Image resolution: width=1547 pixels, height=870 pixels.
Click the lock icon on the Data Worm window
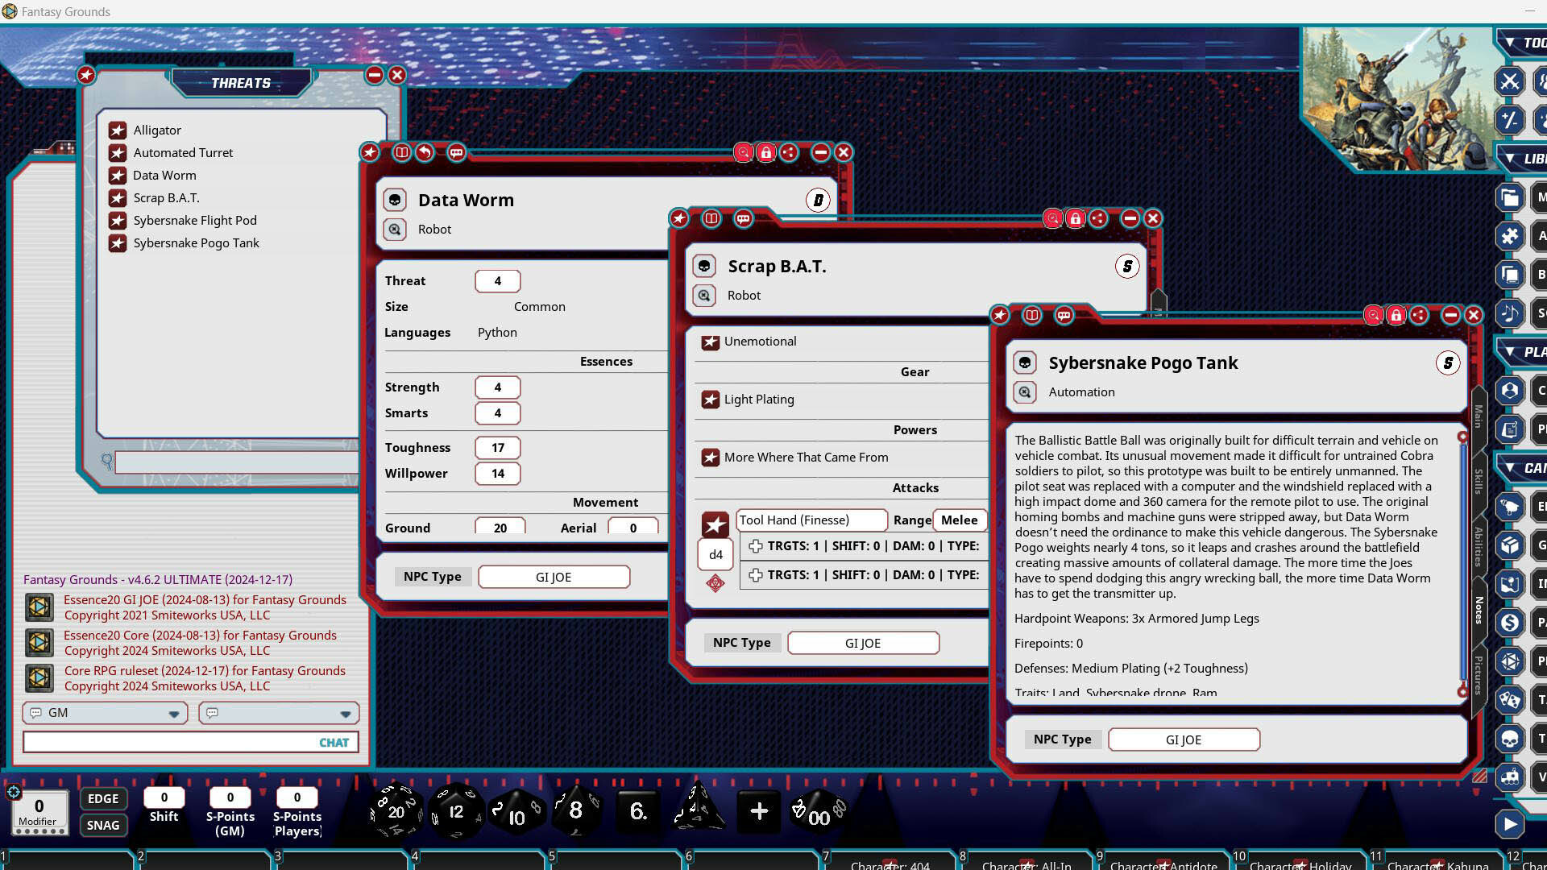click(766, 152)
